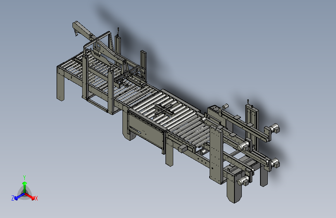Click the red X axis arrow of the triad
The image size is (336, 218).
30,196
